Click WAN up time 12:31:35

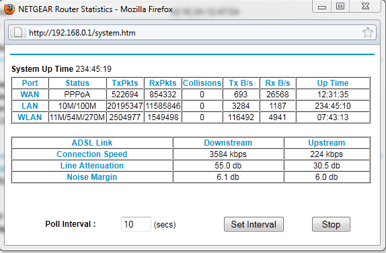(333, 95)
